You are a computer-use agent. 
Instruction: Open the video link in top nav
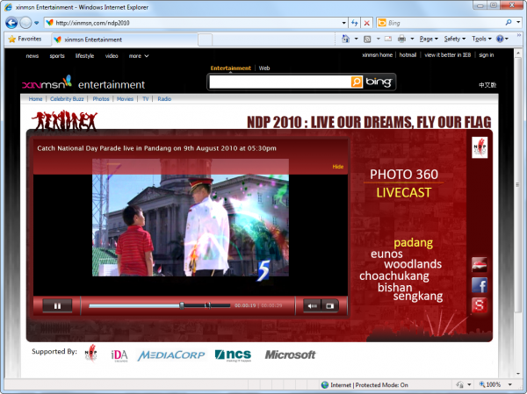(112, 56)
